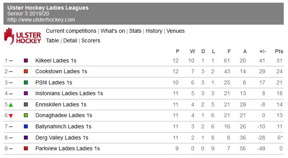The height and width of the screenshot is (158, 288).
Task: Switch to the Scorers view
Action: tap(91, 40)
